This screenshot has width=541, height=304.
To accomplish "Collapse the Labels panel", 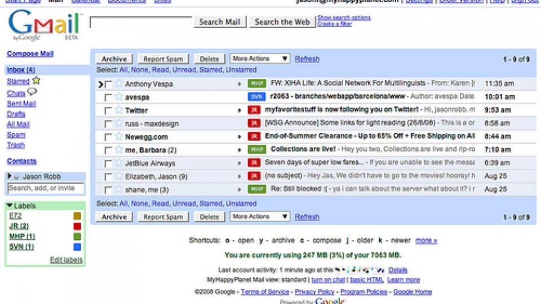I will coord(10,206).
